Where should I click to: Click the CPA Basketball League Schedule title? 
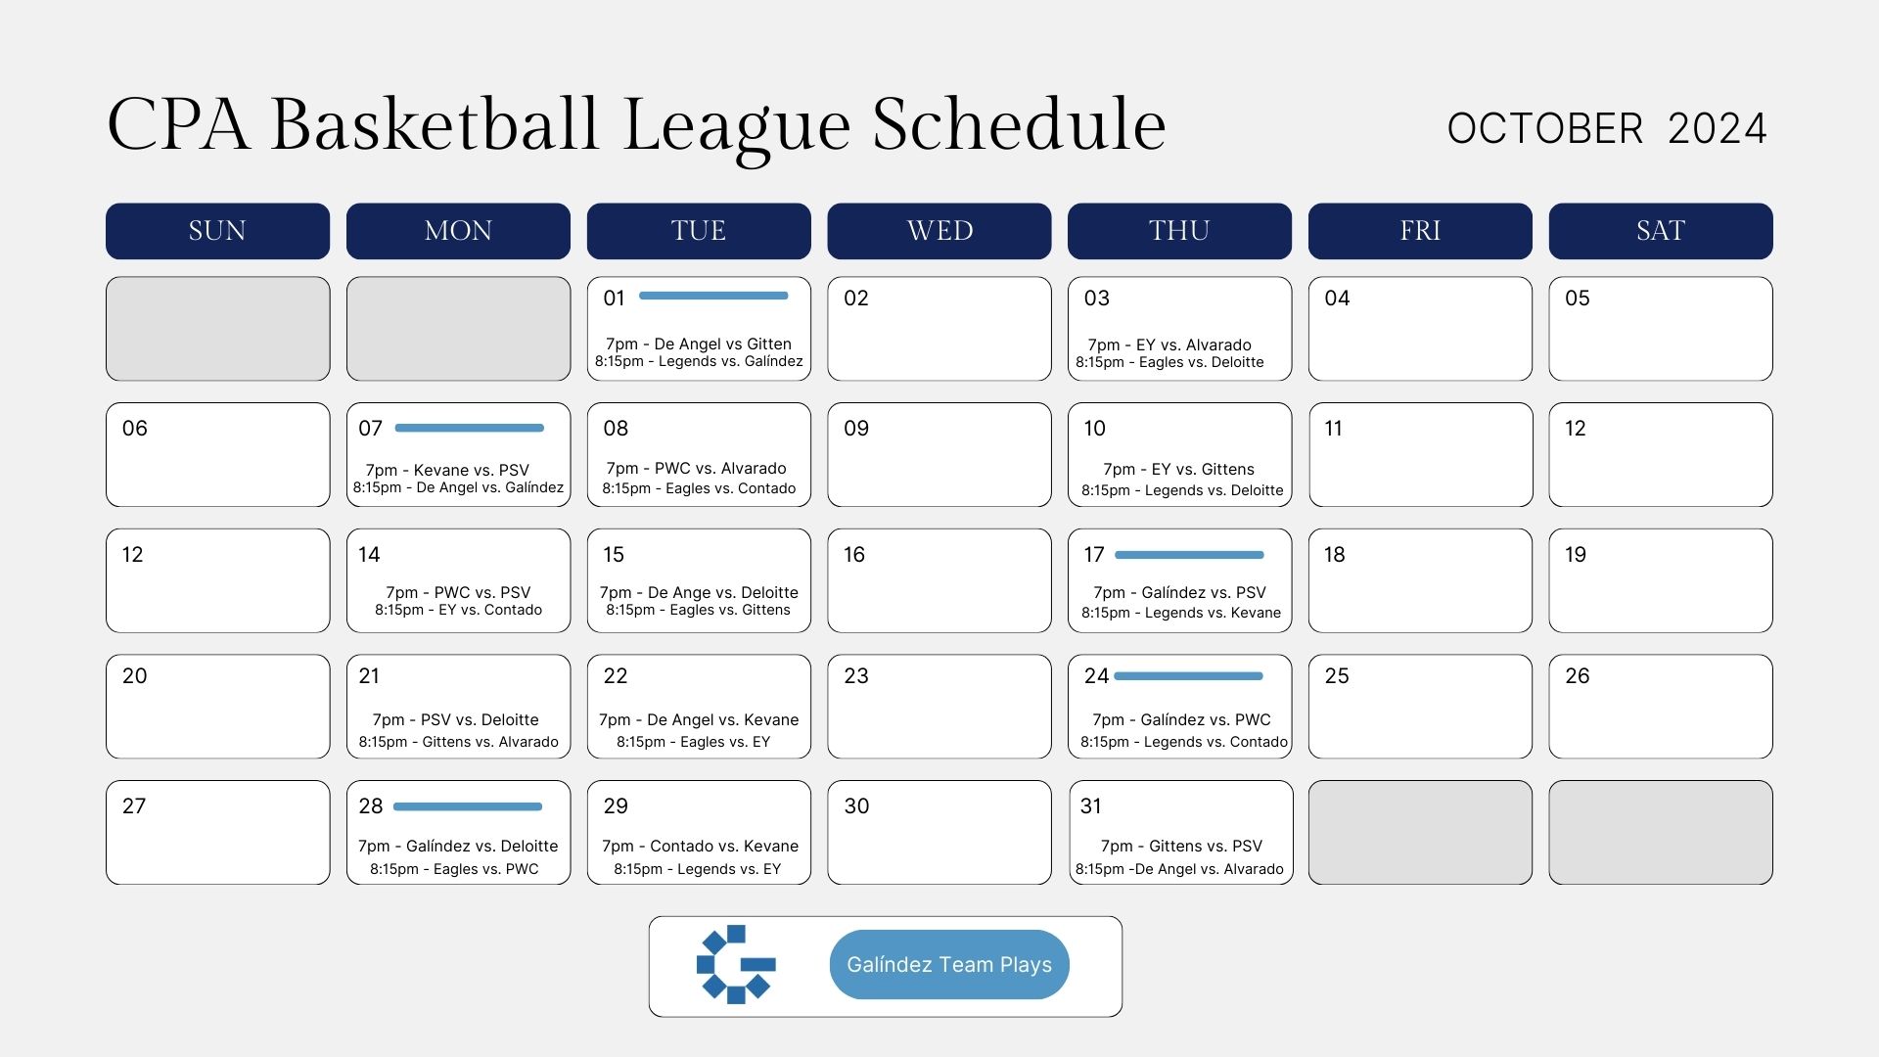(x=636, y=125)
